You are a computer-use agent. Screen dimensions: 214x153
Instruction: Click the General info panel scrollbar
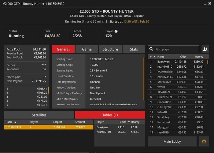[144, 79]
